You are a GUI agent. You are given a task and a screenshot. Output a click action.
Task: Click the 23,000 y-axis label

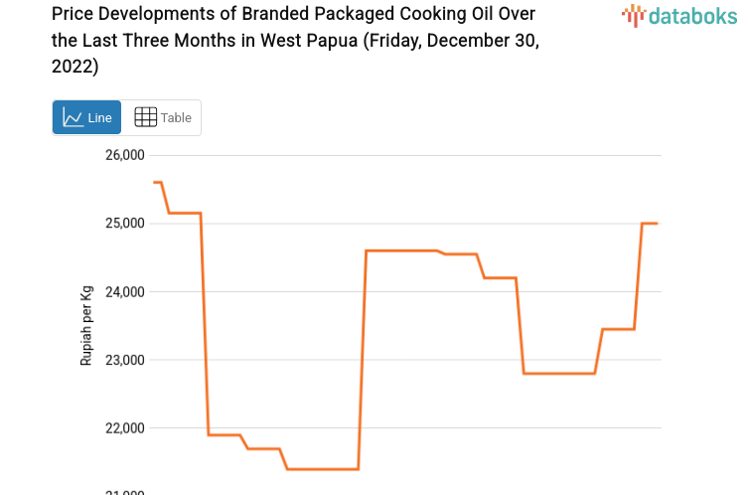(x=125, y=360)
